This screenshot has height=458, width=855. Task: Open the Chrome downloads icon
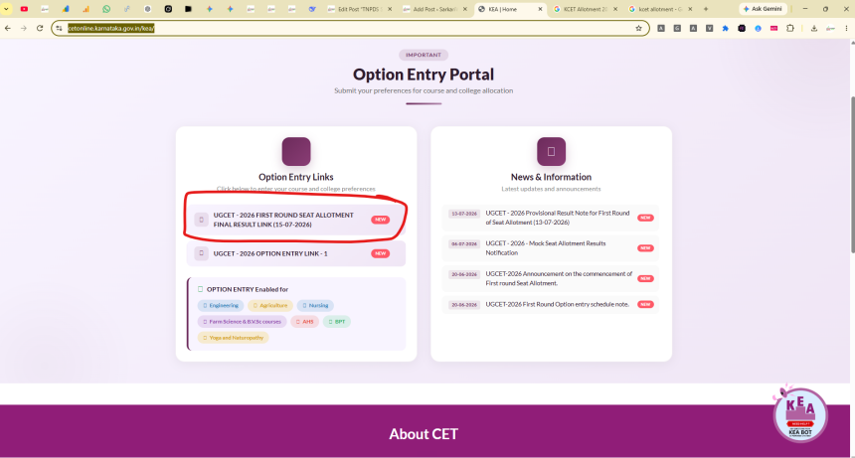point(814,29)
